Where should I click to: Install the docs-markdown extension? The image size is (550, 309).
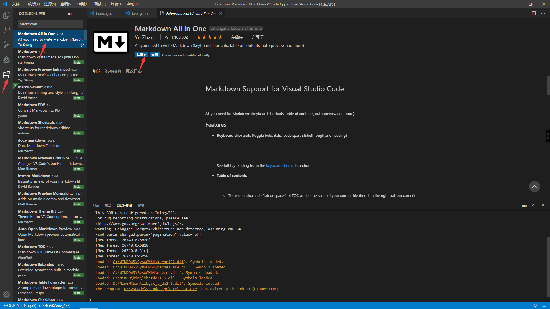click(78, 151)
